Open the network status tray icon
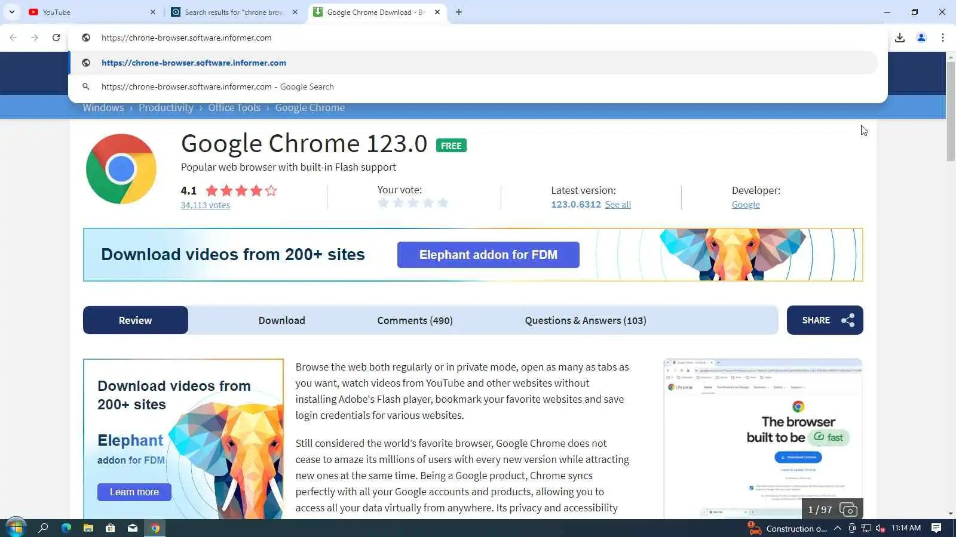Screen dimensions: 956x537 pyautogui.click(x=866, y=528)
